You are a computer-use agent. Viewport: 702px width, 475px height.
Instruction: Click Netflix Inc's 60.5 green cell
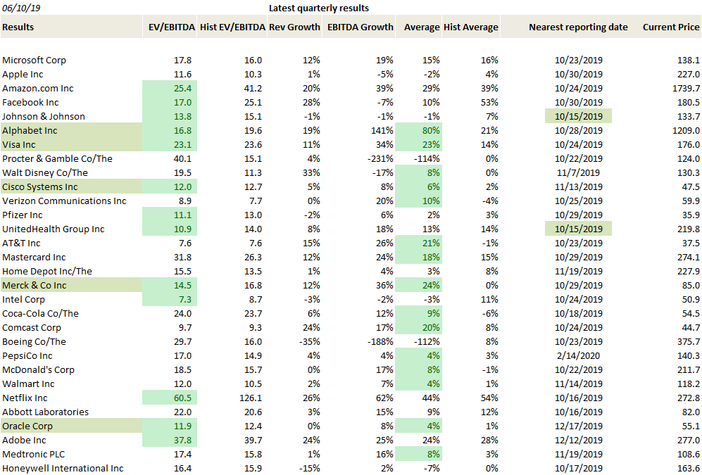(x=170, y=398)
